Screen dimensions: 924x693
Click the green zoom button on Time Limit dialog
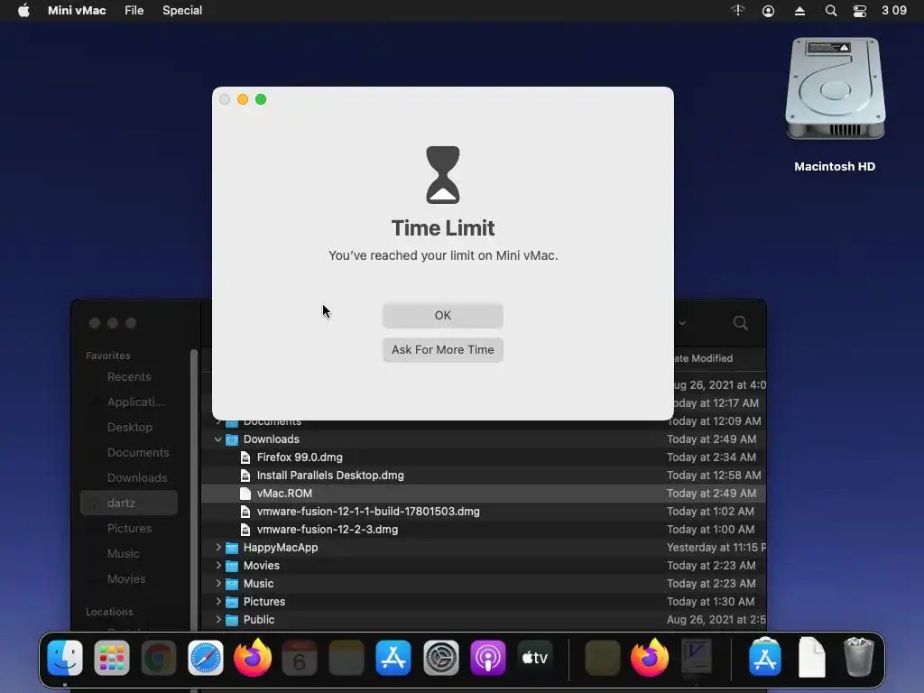click(261, 99)
